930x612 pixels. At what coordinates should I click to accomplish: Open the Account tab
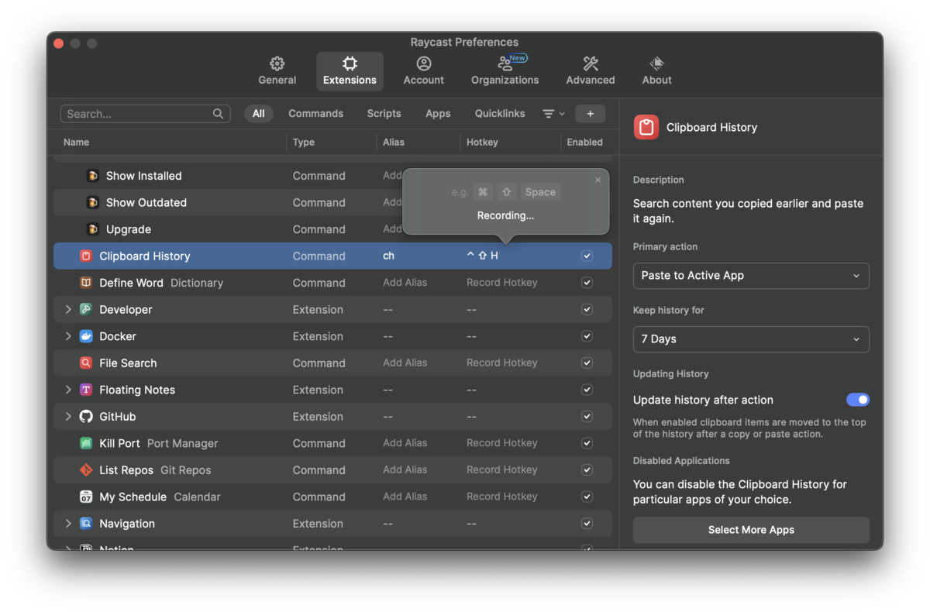pyautogui.click(x=423, y=70)
